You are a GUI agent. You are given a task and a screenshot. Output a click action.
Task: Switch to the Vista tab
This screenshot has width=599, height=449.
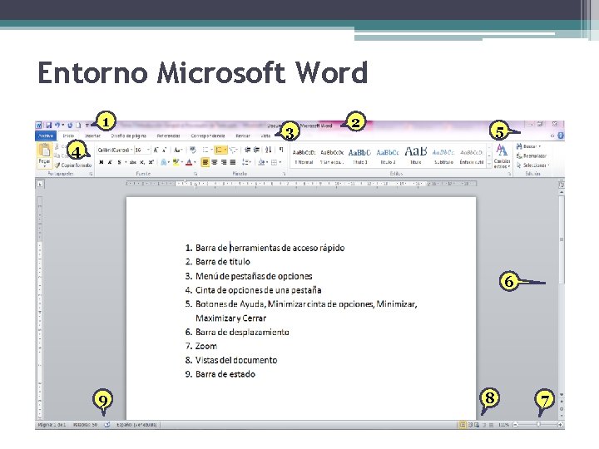coord(265,136)
